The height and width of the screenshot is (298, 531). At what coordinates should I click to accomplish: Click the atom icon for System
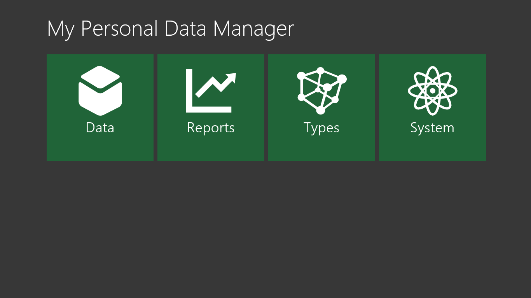[432, 91]
